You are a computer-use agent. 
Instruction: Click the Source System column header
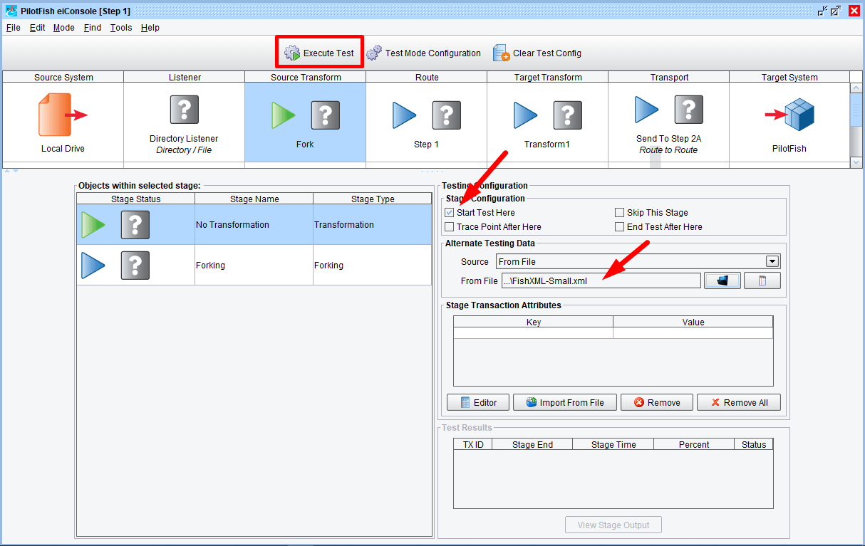63,77
